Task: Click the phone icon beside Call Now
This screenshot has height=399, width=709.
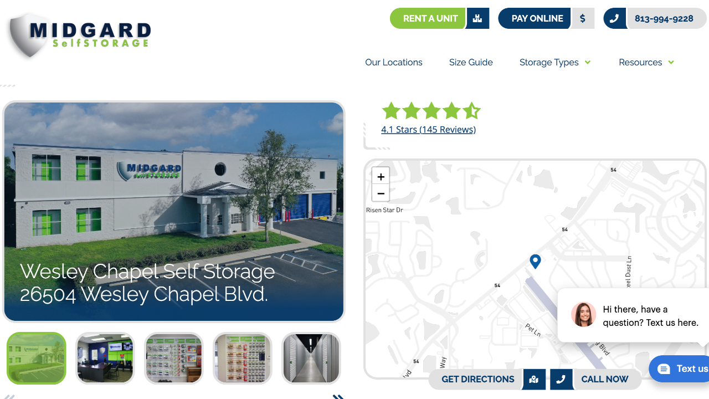Action: coord(561,380)
